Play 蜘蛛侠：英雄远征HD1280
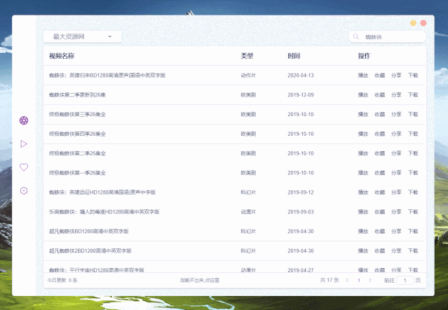This screenshot has width=448, height=310. point(363,192)
